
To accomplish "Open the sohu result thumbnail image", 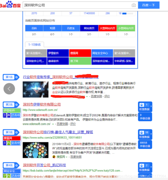I will point(36,150).
